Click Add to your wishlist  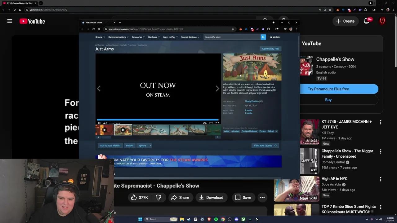[x=110, y=146]
